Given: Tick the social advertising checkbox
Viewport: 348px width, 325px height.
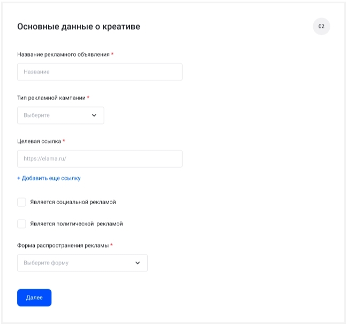Looking at the screenshot, I should (x=21, y=202).
